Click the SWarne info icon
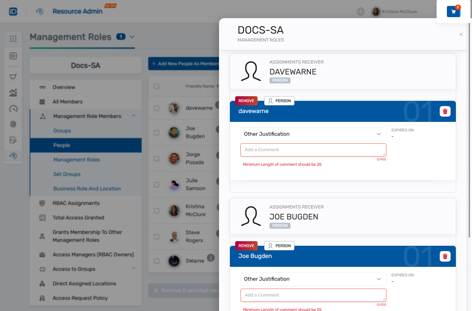Screen dimensions: 472x311 tap(211, 258)
